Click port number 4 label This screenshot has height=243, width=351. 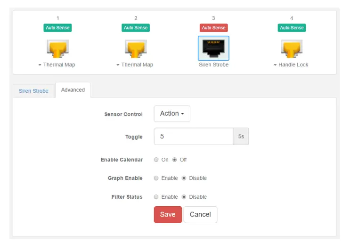(292, 18)
